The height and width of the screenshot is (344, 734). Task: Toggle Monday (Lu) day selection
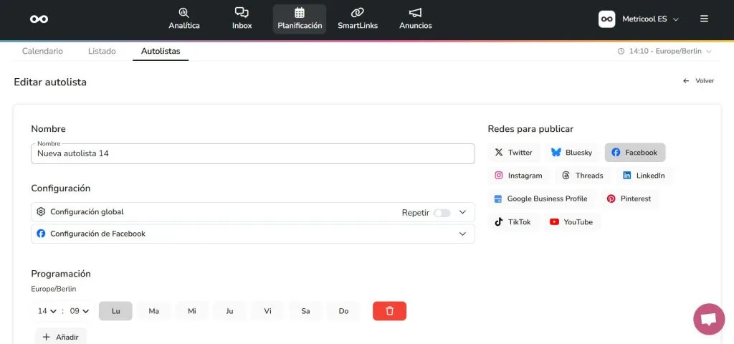[x=115, y=311]
